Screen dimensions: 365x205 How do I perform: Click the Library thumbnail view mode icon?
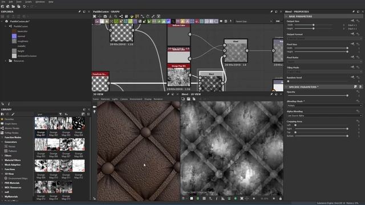(x=83, y=114)
